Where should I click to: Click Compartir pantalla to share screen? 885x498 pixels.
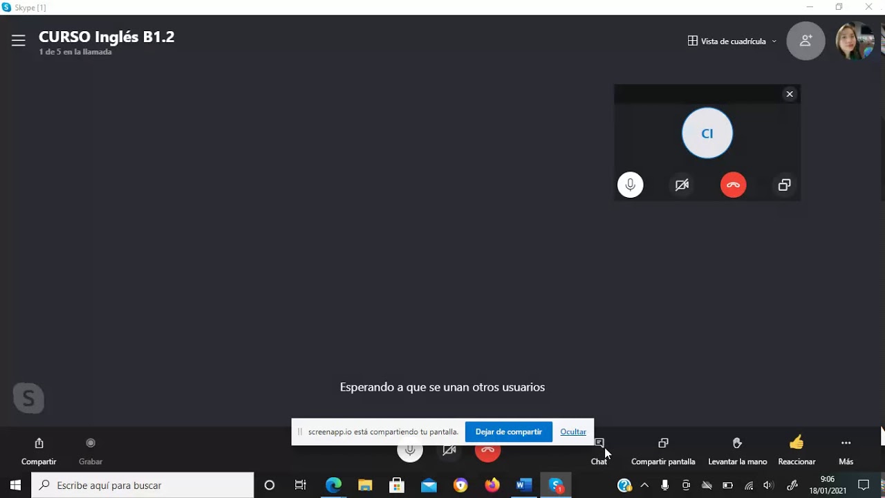[x=663, y=451]
